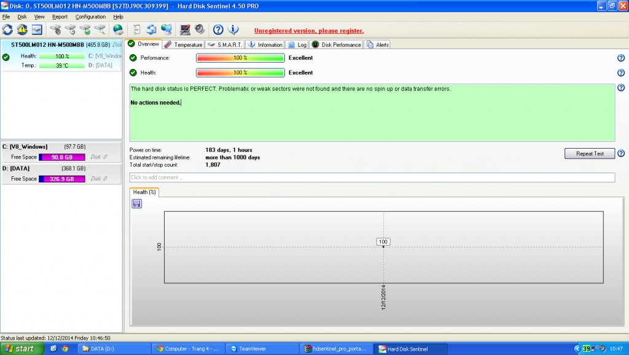The height and width of the screenshot is (355, 629).
Task: Open the Disk Performance tab
Action: [337, 44]
